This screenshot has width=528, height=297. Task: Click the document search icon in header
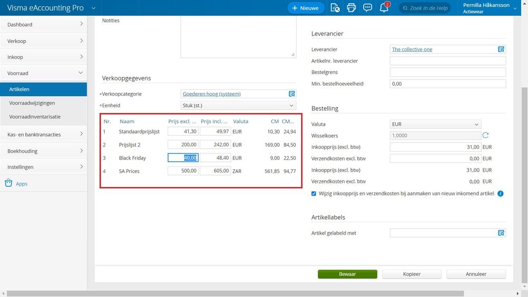click(x=335, y=8)
